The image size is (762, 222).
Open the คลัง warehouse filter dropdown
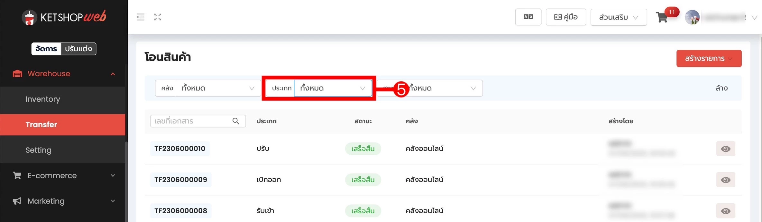pyautogui.click(x=217, y=88)
